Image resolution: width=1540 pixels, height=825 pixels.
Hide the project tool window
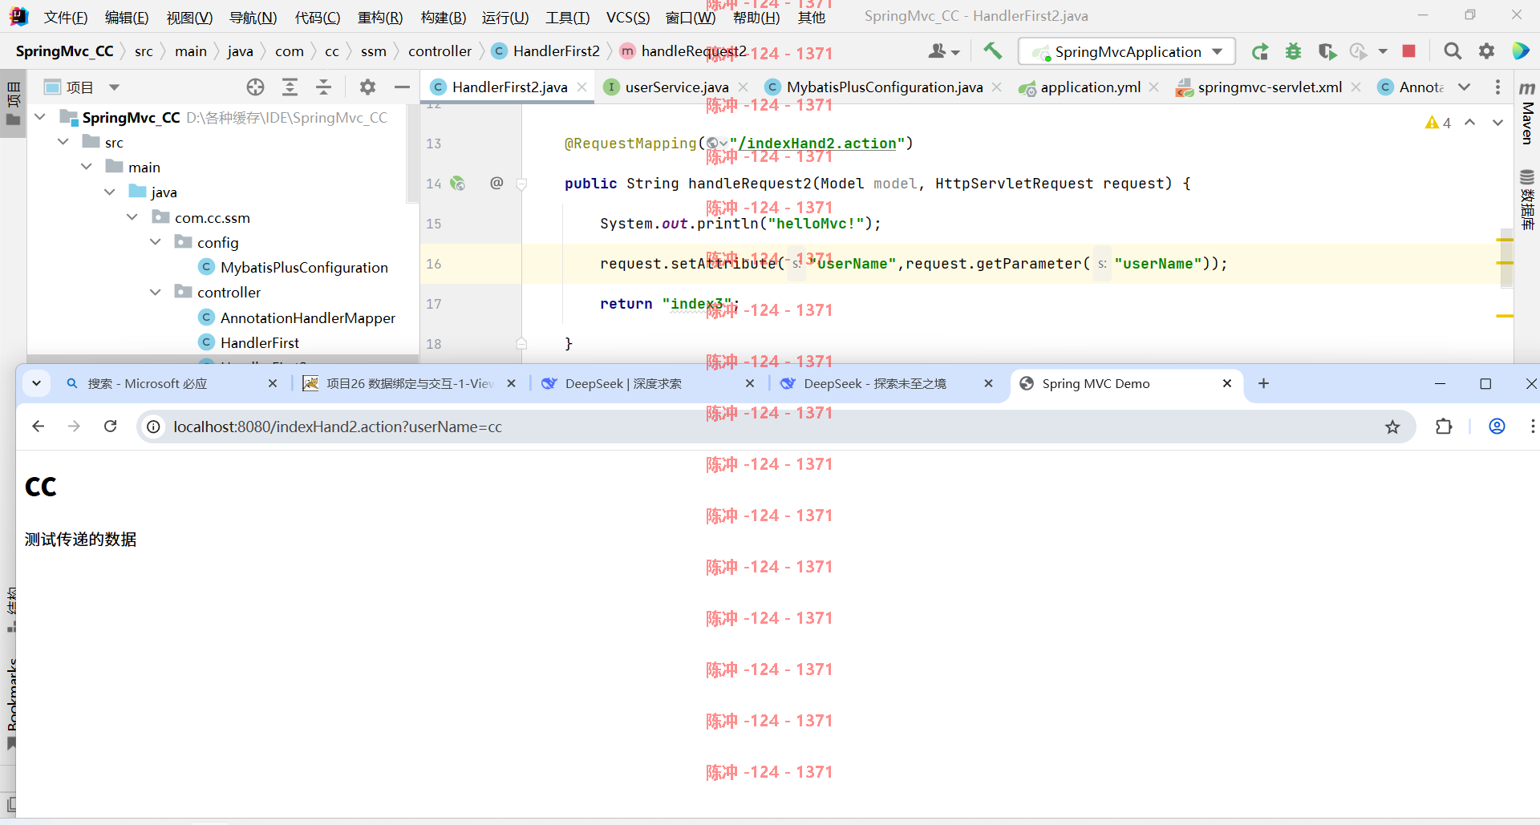coord(402,87)
